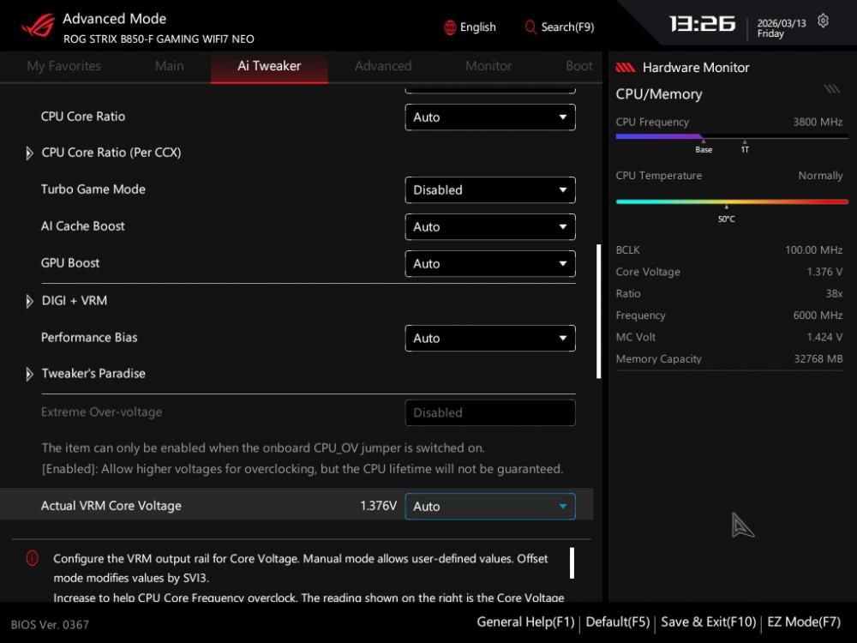Viewport: 857px width, 643px height.
Task: Open the Turbo Game Mode dropdown
Action: click(x=489, y=190)
